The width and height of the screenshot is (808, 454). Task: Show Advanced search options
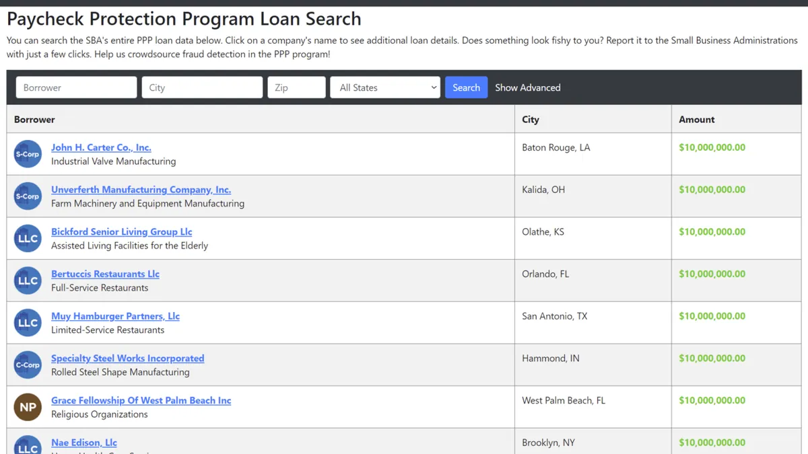[528, 87]
